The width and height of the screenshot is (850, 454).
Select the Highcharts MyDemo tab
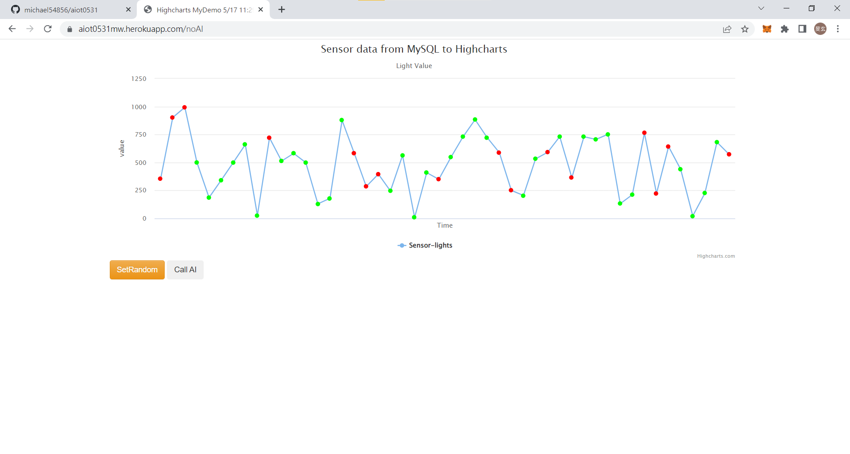point(204,9)
